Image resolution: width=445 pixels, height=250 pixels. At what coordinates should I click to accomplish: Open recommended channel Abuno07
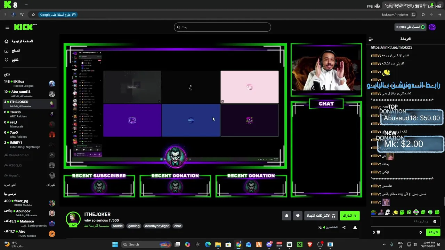pos(30,213)
